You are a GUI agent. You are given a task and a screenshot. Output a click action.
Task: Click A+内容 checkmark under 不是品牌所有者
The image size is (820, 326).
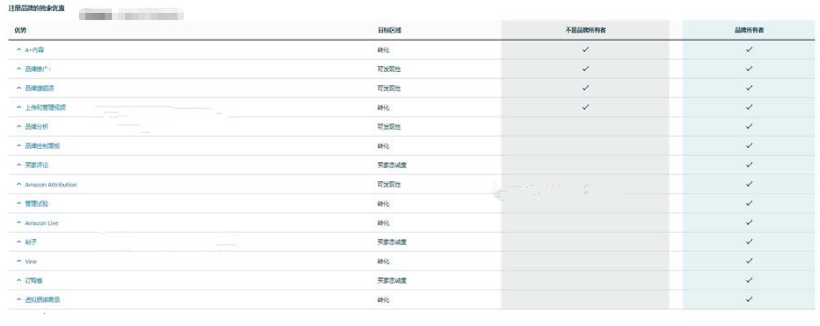[585, 50]
